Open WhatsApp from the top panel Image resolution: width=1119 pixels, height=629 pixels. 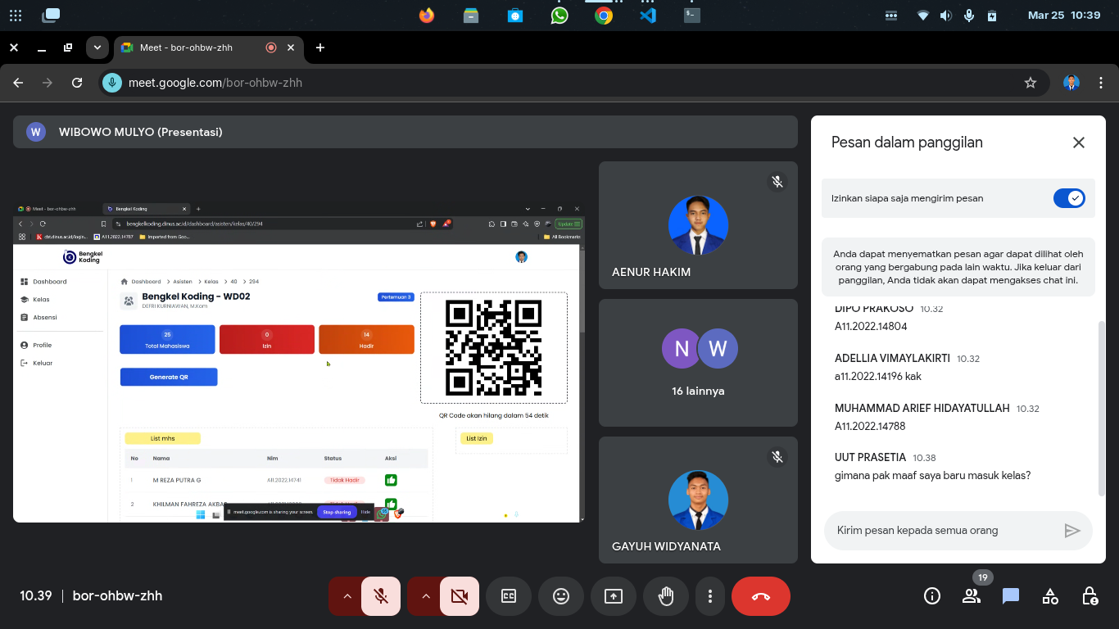[x=559, y=16]
